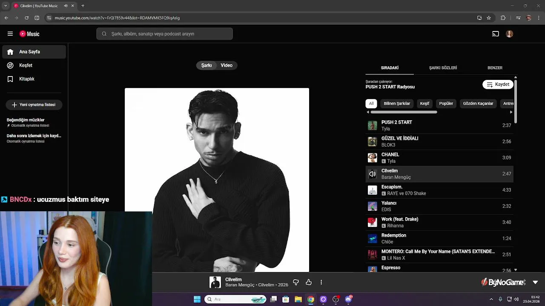Screen dimensions: 545x306
Task: Open the Baran Mengüç artist link in queue
Action: click(x=396, y=177)
